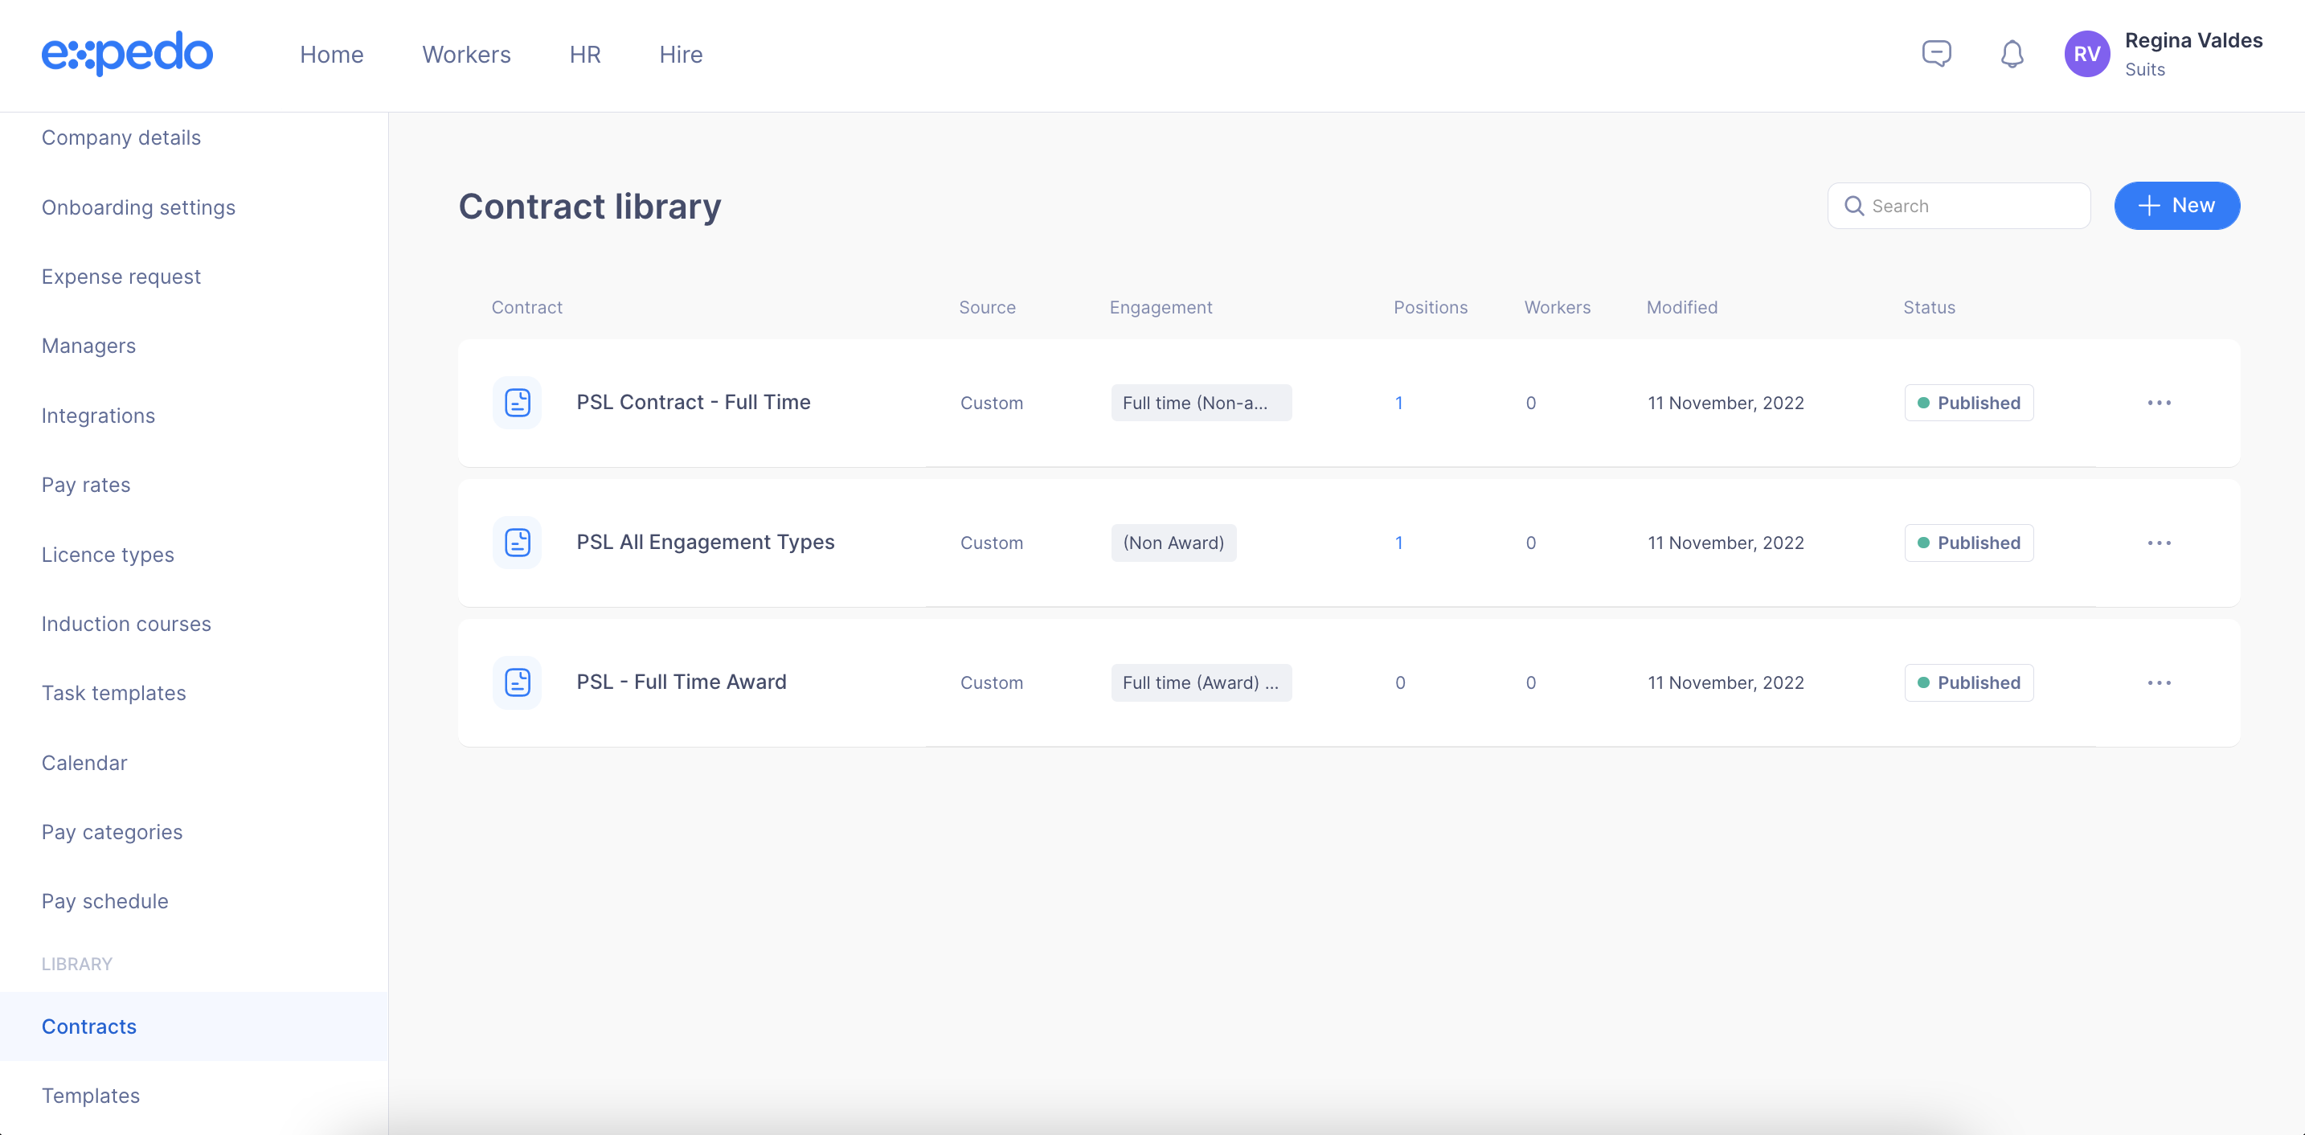
Task: Click document icon for PSL Contract - Full Time
Action: [518, 403]
